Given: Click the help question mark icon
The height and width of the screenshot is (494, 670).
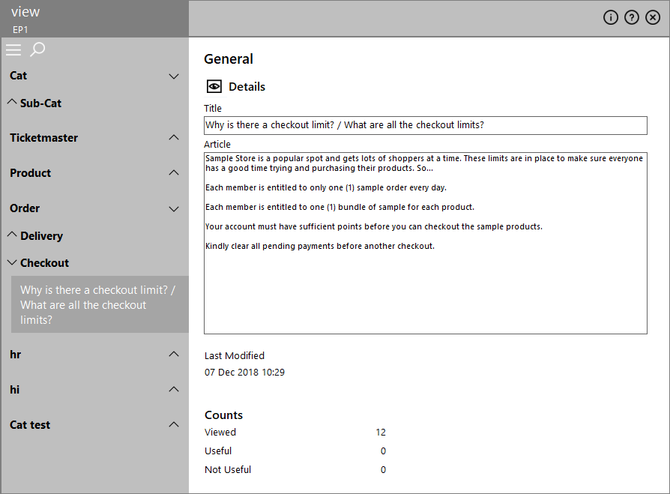Looking at the screenshot, I should pyautogui.click(x=632, y=17).
